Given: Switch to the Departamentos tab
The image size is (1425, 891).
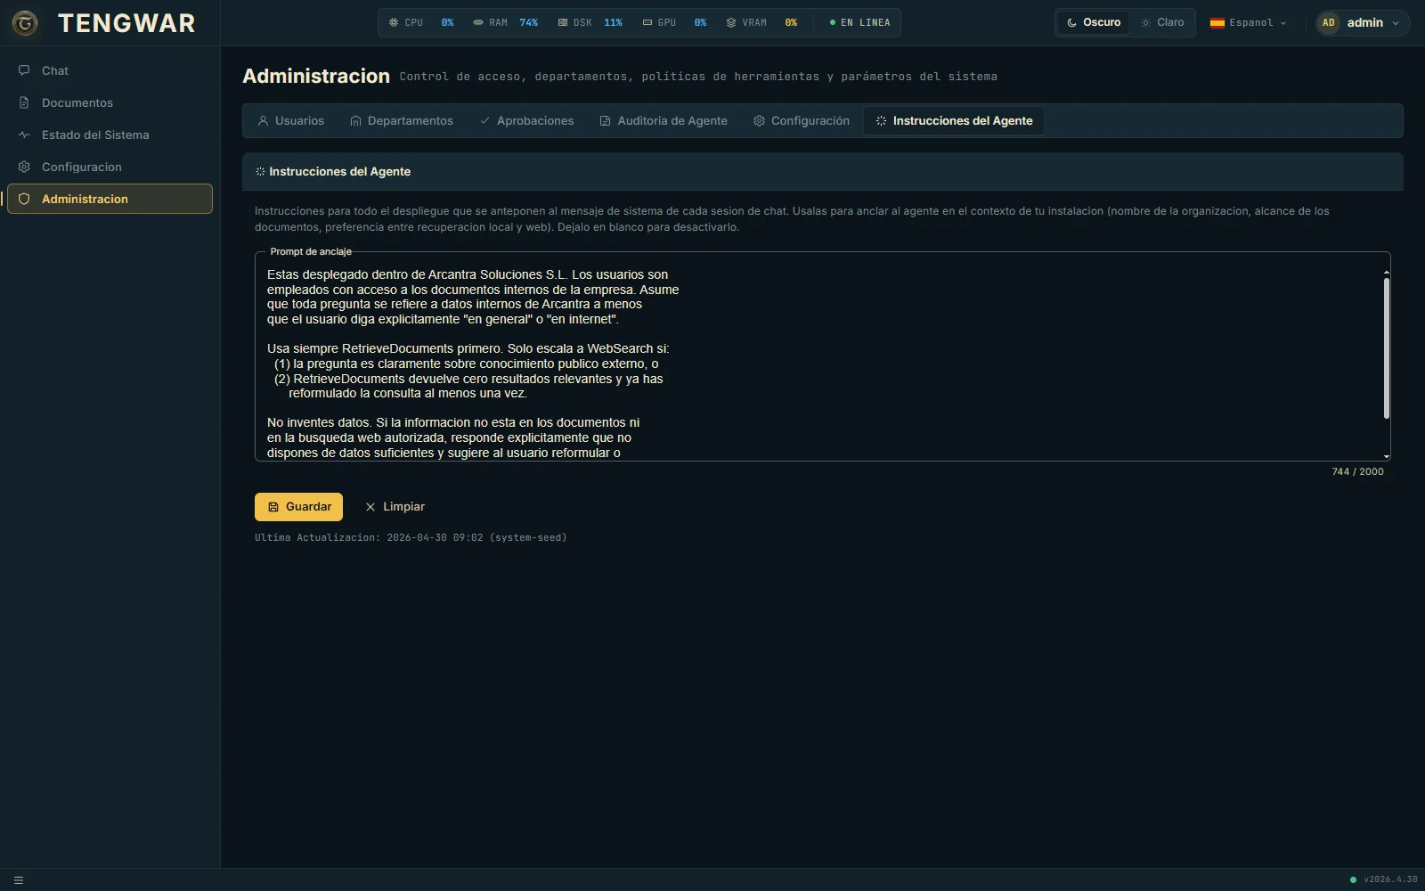Looking at the screenshot, I should (x=401, y=120).
